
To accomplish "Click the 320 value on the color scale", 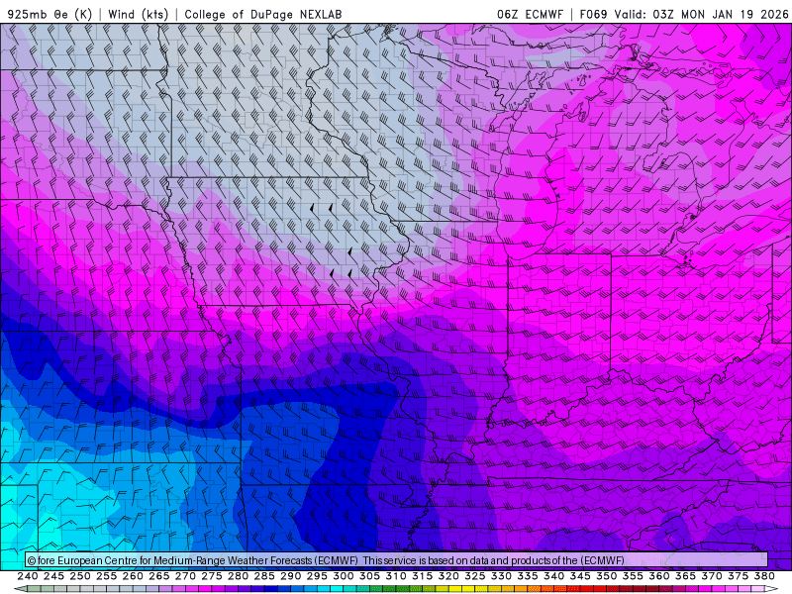I will pyautogui.click(x=448, y=576).
